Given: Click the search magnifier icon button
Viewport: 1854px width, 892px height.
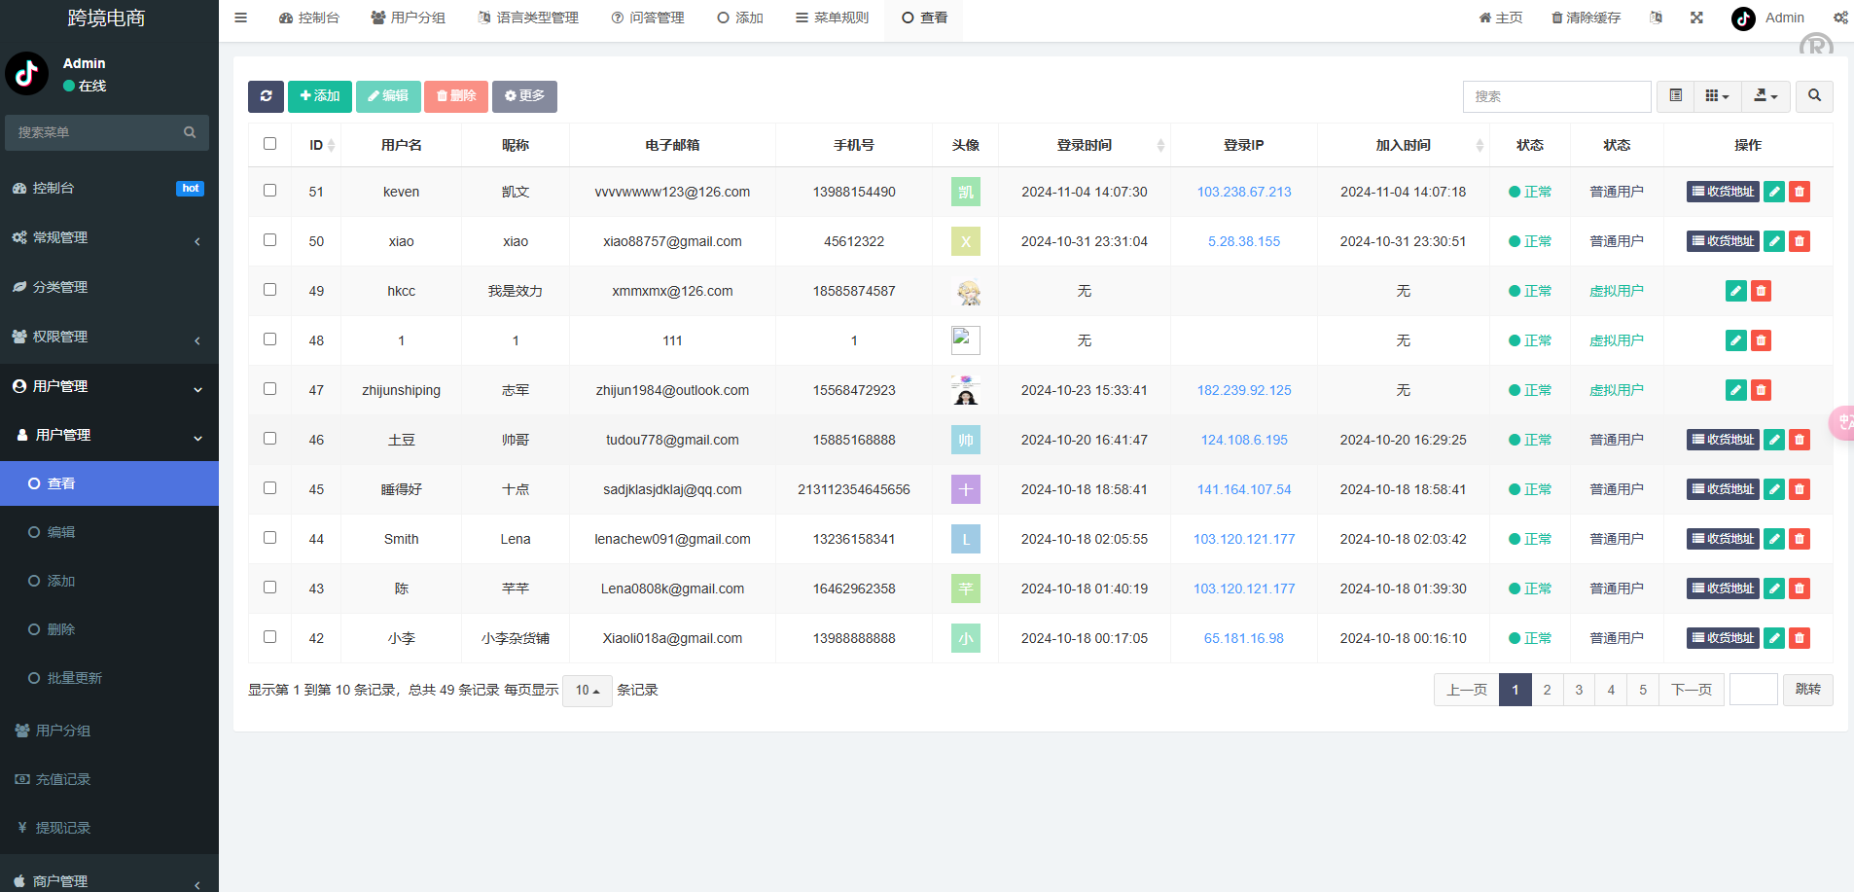Looking at the screenshot, I should (x=1814, y=96).
